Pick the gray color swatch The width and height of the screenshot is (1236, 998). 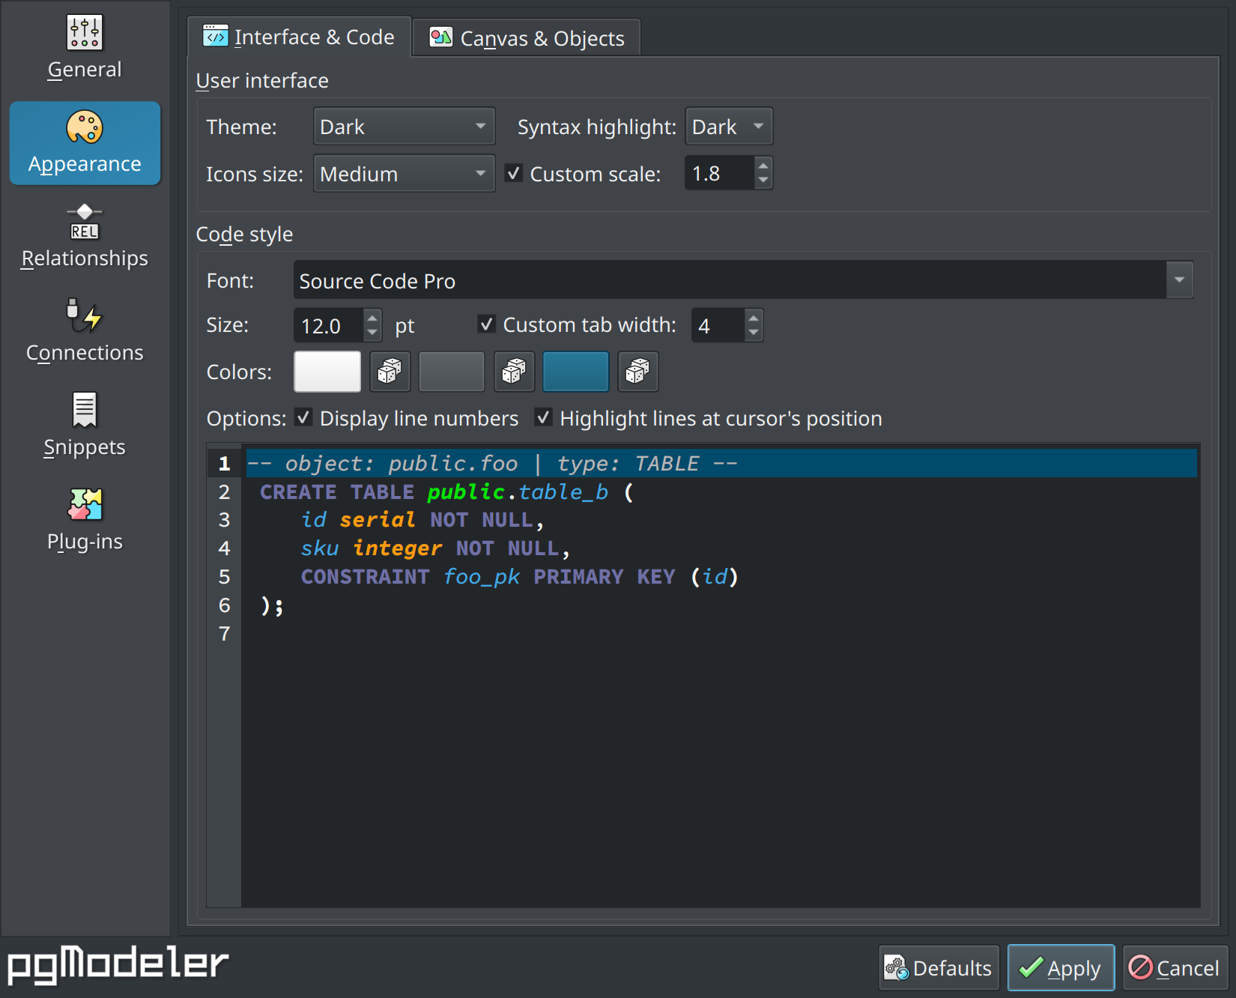coord(452,371)
